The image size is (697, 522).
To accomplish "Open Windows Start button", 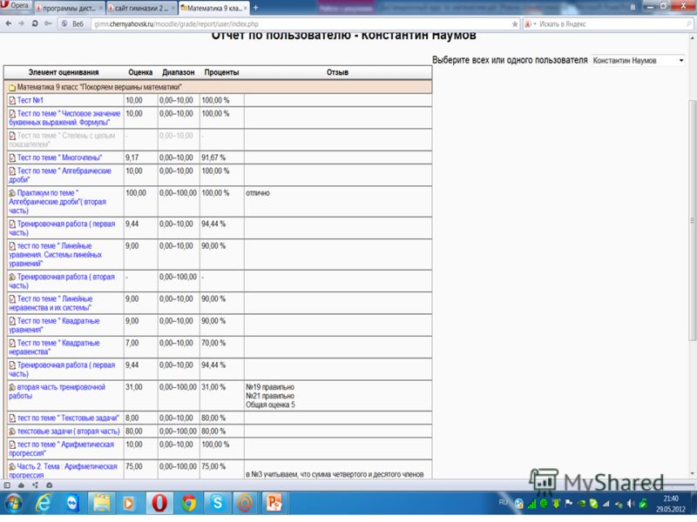I will click(x=14, y=504).
